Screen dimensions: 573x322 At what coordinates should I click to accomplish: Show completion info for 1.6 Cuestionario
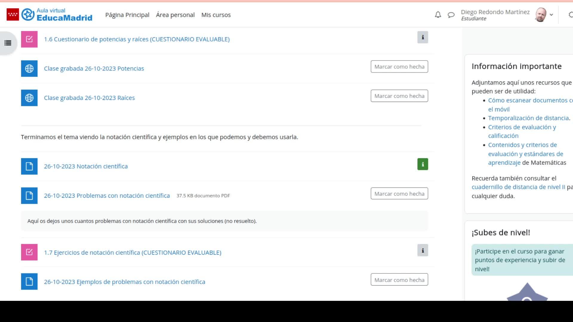pos(423,37)
